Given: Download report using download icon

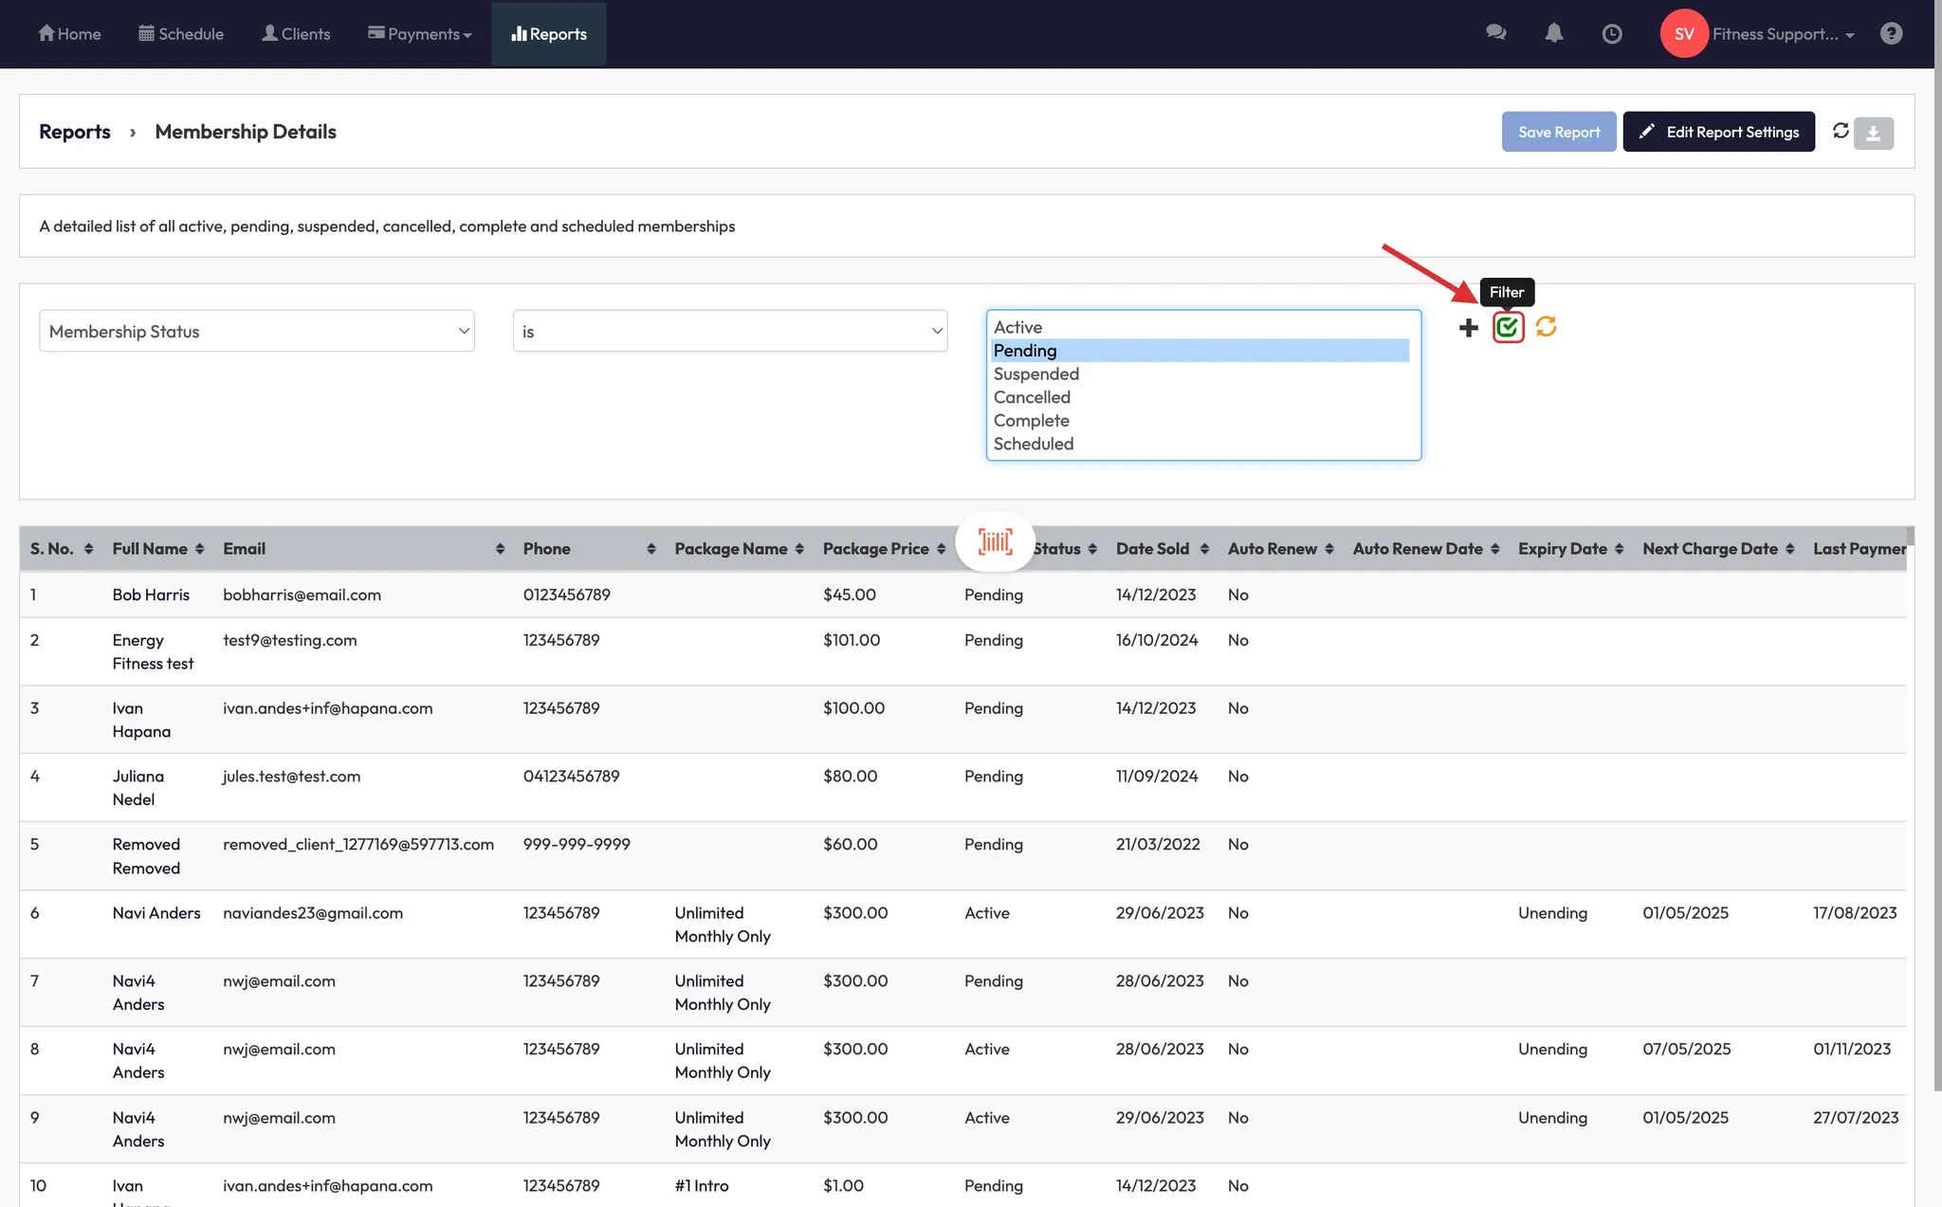Looking at the screenshot, I should 1873,134.
